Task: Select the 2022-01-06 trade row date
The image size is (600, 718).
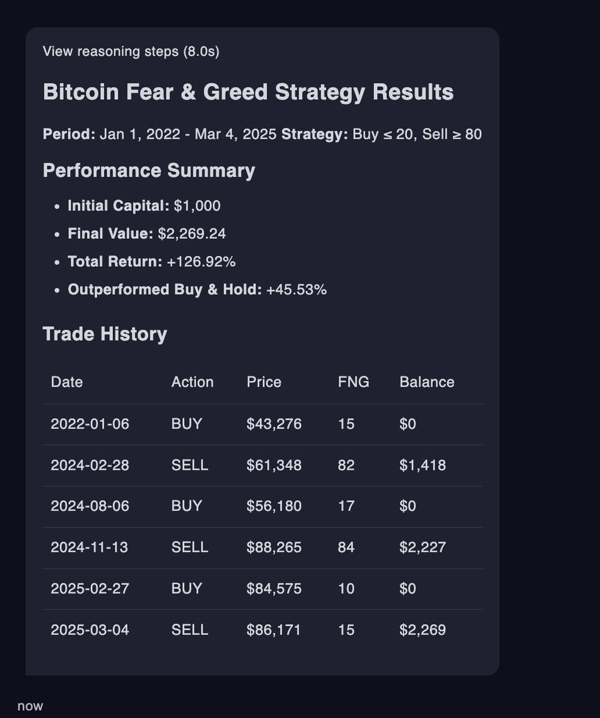Action: click(x=90, y=424)
